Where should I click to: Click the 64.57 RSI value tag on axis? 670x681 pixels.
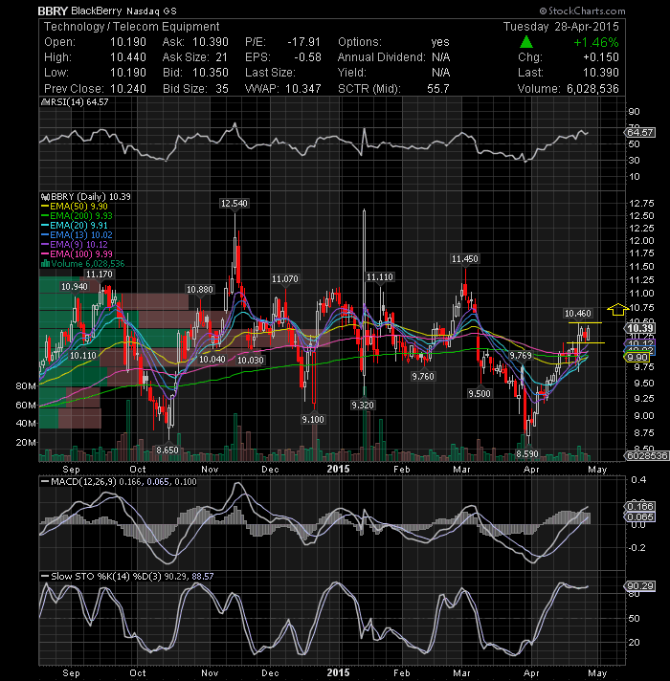(640, 132)
